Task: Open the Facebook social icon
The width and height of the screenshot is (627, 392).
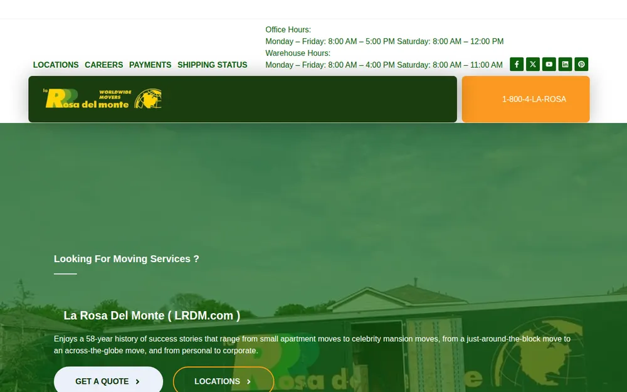Action: point(517,65)
